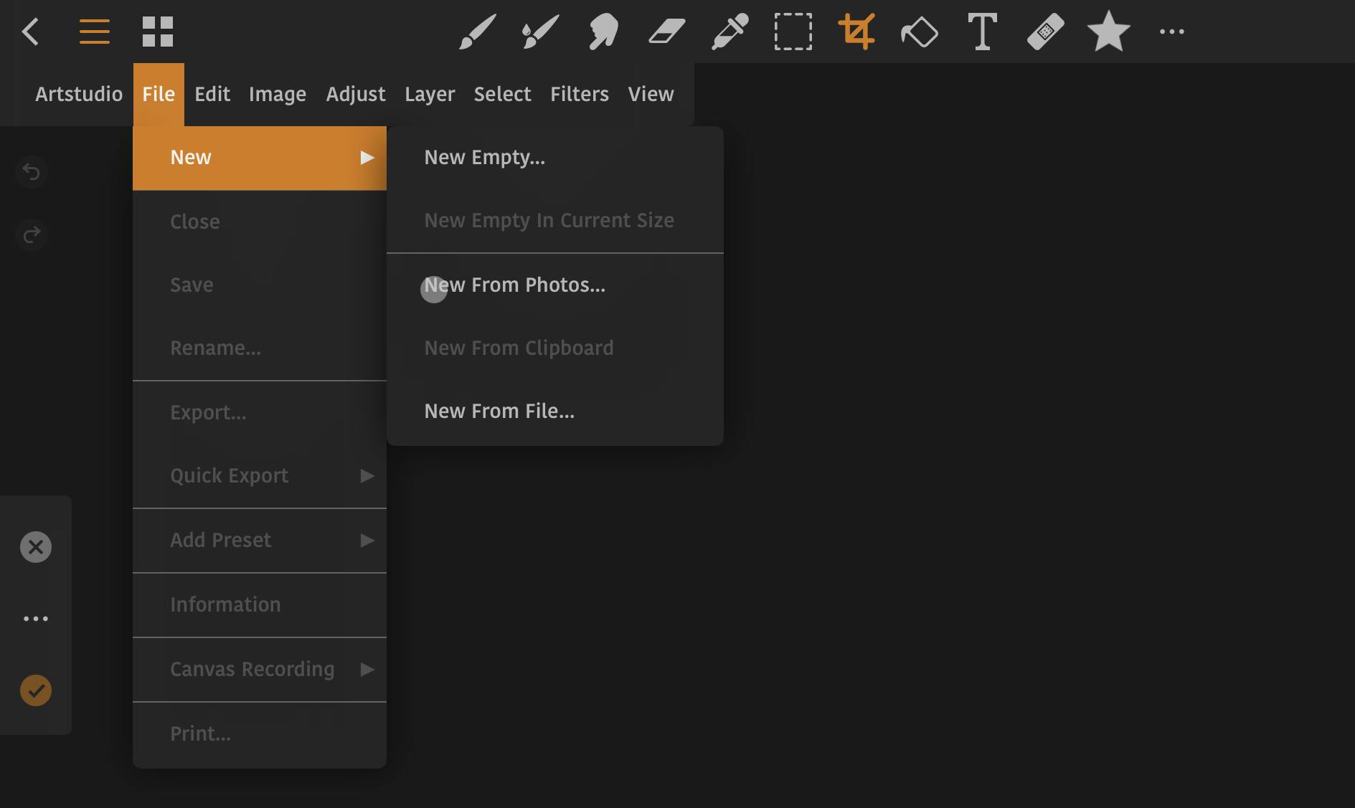1355x808 pixels.
Task: Select the Text tool
Action: click(x=982, y=32)
